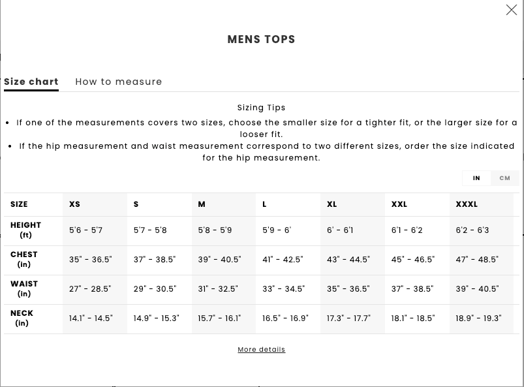Close the size chart dialog
The width and height of the screenshot is (524, 387).
click(x=512, y=10)
